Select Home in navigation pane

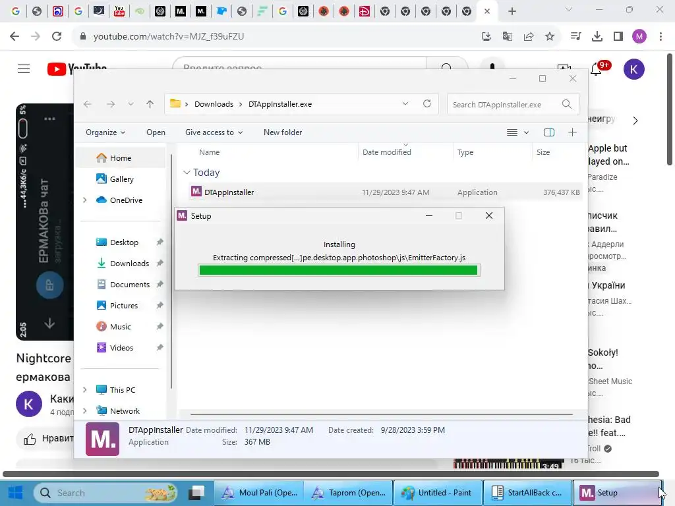click(x=121, y=158)
